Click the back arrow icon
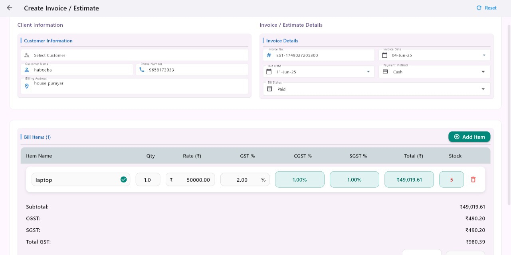Viewport: 511px width, 255px height. pyautogui.click(x=10, y=8)
